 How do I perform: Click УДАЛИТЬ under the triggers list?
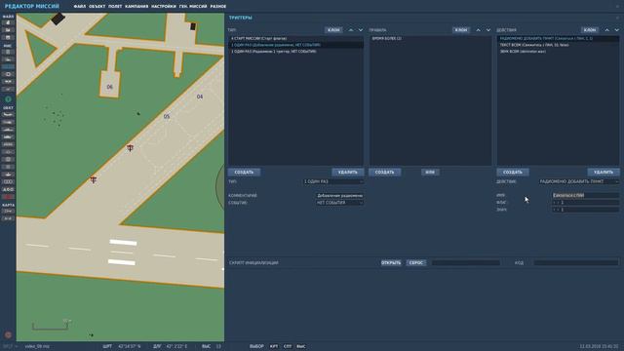[x=348, y=173]
